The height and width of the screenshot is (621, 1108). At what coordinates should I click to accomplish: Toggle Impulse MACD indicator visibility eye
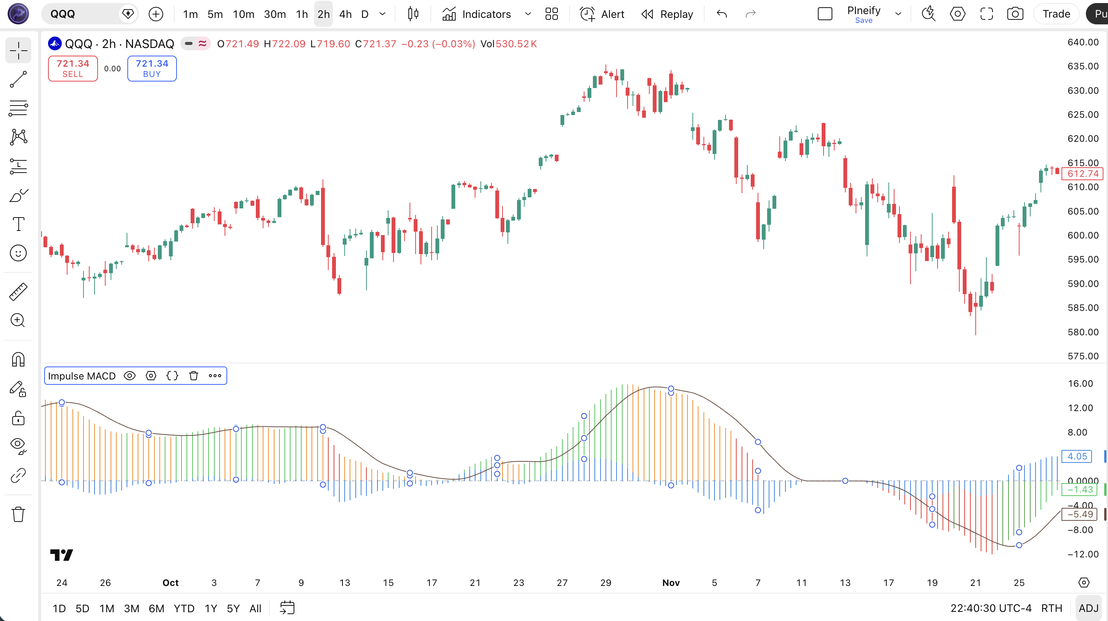(130, 376)
